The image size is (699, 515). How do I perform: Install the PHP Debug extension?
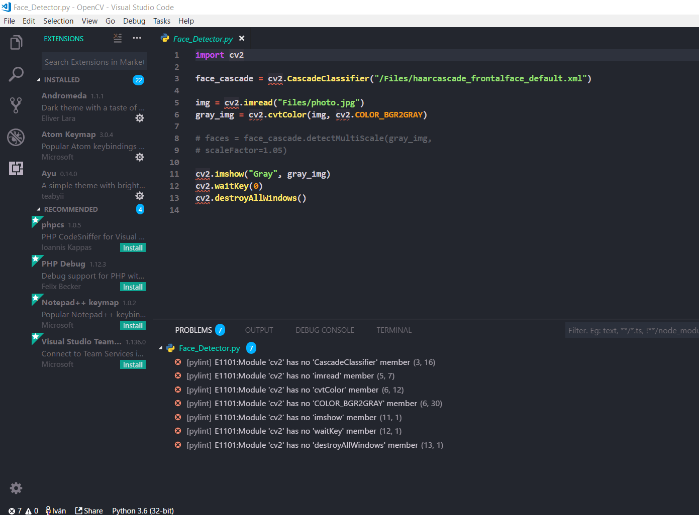[x=133, y=287]
